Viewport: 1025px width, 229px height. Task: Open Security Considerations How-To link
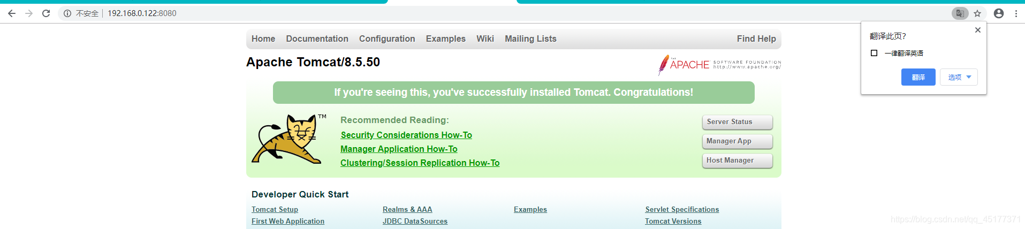406,135
